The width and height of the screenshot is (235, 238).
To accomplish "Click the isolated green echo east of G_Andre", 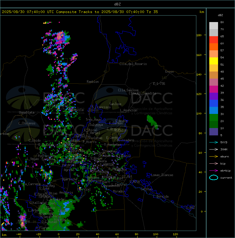I will (x=153, y=122).
